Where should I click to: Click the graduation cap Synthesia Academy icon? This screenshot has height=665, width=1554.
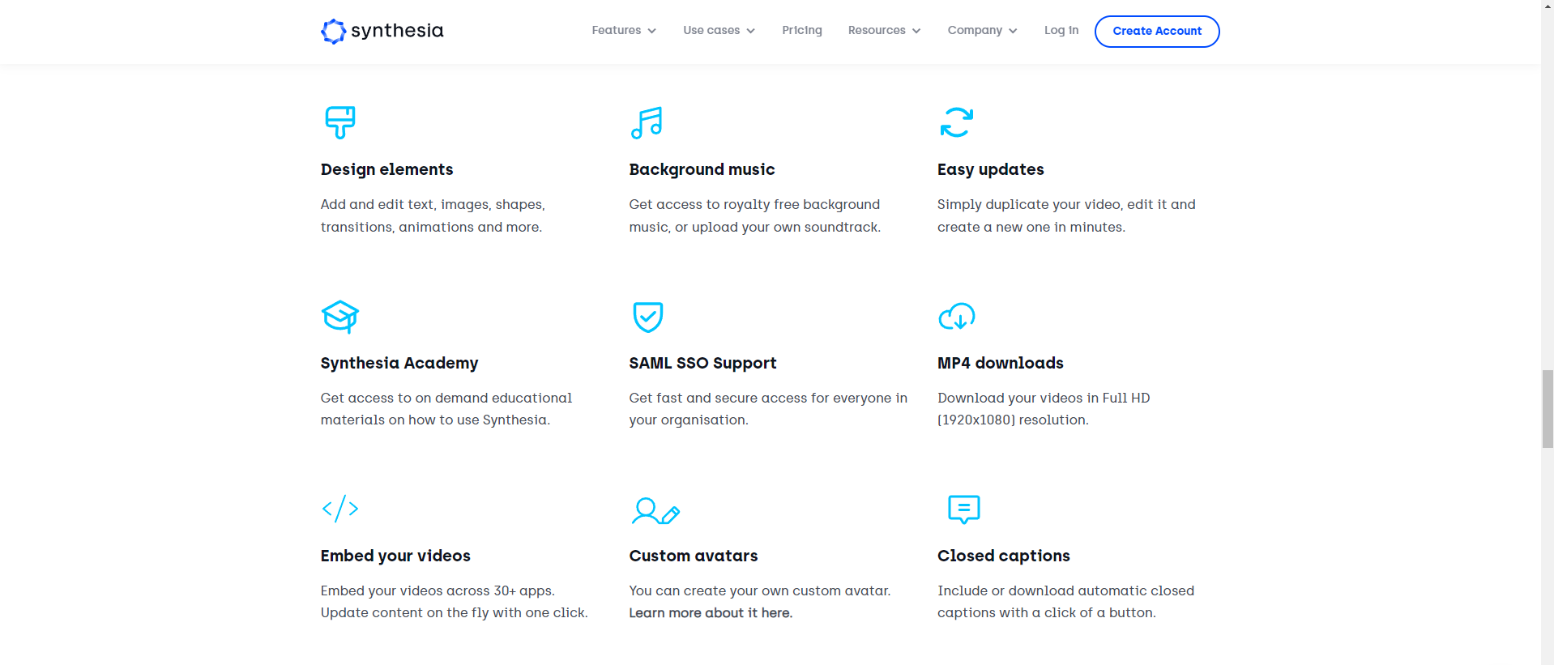point(340,317)
